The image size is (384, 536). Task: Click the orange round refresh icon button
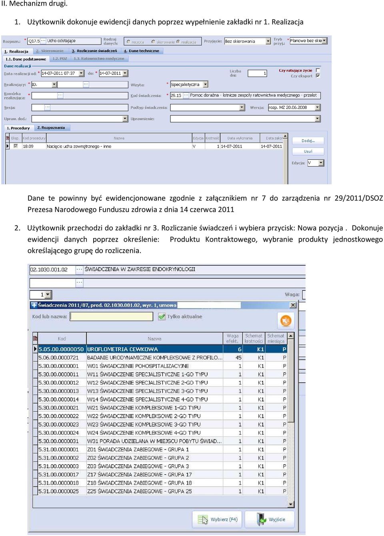(x=286, y=320)
